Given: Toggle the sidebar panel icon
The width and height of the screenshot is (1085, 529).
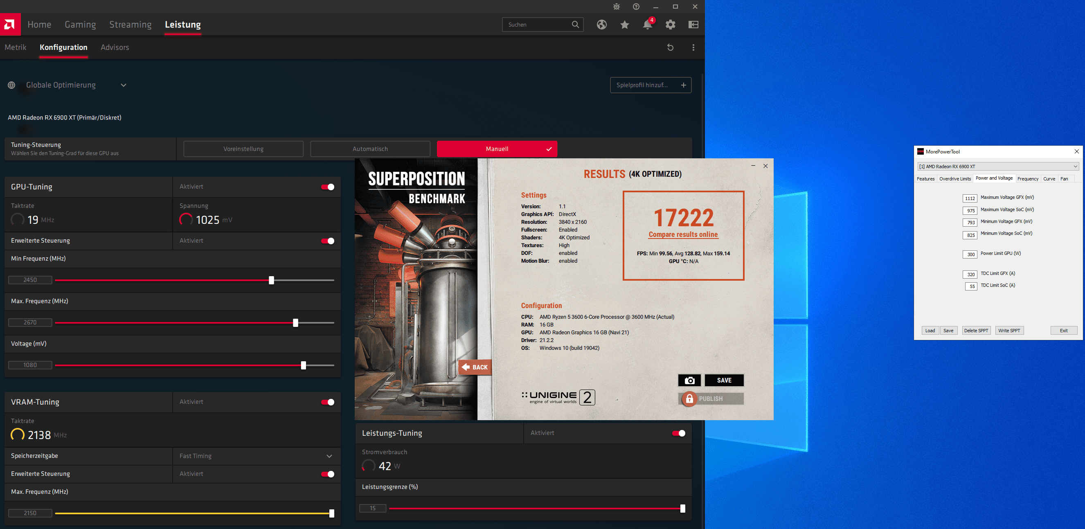Looking at the screenshot, I should pyautogui.click(x=693, y=25).
